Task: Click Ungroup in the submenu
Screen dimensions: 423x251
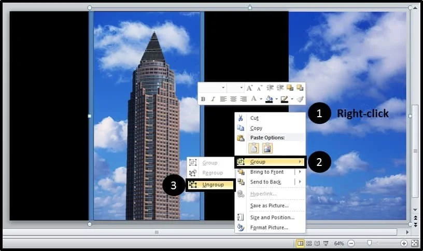Action: pos(210,185)
